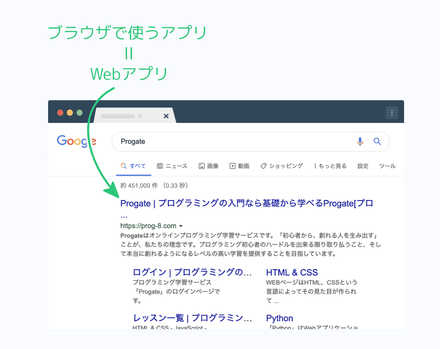Image resolution: width=440 pixels, height=349 pixels.
Task: Open the 動画 results tab
Action: tap(239, 166)
